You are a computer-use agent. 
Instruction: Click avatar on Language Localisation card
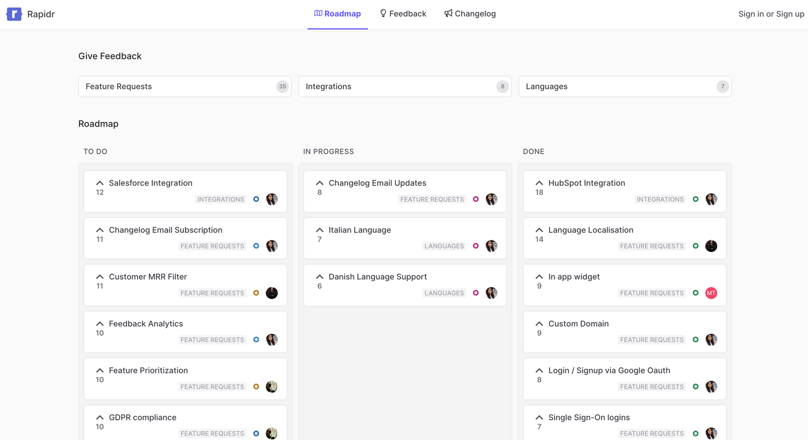click(x=711, y=246)
